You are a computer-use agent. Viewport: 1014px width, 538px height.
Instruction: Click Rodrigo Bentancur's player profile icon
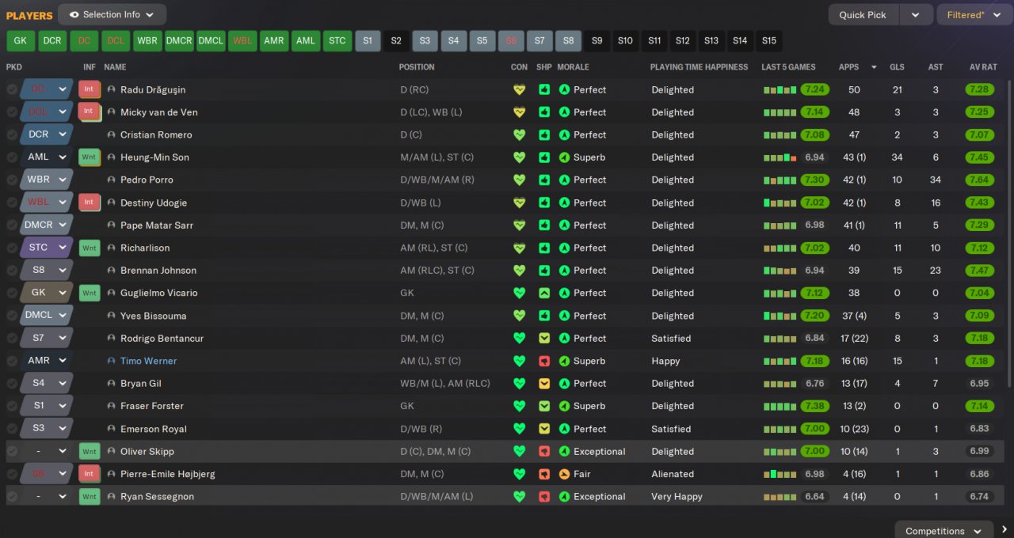pyautogui.click(x=111, y=339)
